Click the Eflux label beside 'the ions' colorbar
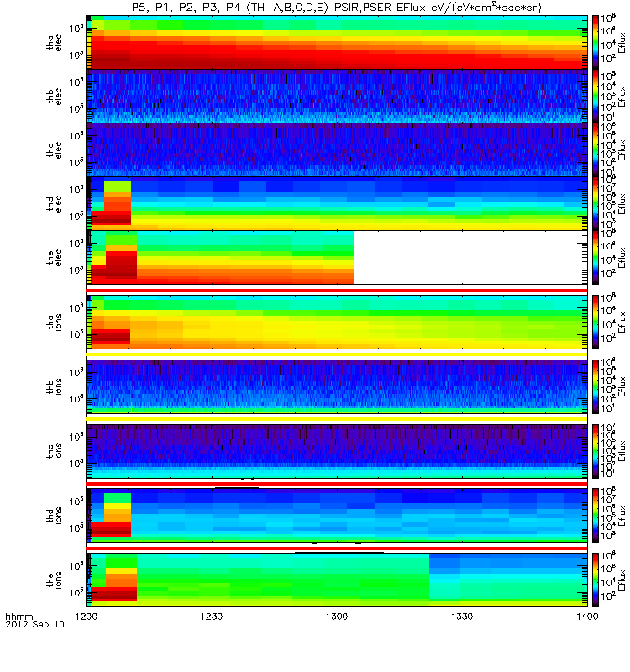 pos(622,580)
